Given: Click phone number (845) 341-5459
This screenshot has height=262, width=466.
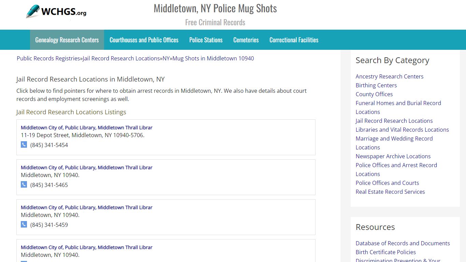Looking at the screenshot, I should [x=49, y=225].
